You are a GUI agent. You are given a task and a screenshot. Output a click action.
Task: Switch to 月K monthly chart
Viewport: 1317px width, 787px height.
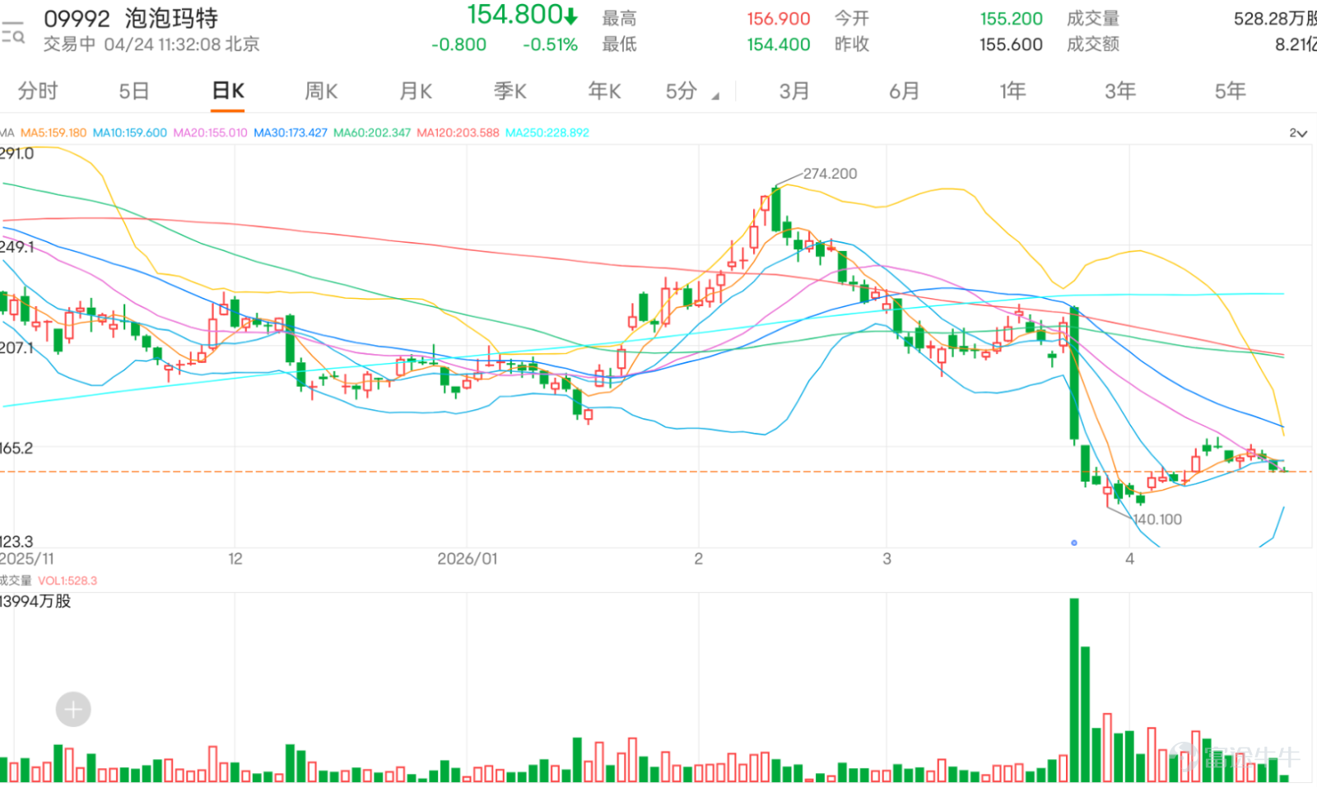[x=416, y=91]
